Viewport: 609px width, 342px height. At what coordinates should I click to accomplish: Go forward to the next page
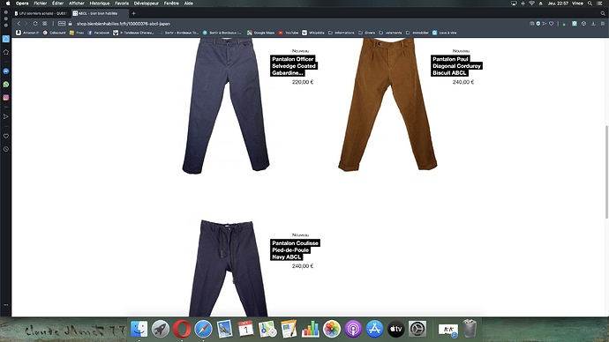click(26, 24)
